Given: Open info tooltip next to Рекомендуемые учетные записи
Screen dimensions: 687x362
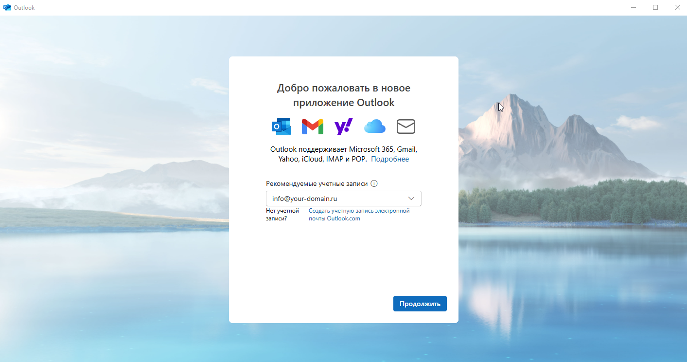Looking at the screenshot, I should point(374,183).
